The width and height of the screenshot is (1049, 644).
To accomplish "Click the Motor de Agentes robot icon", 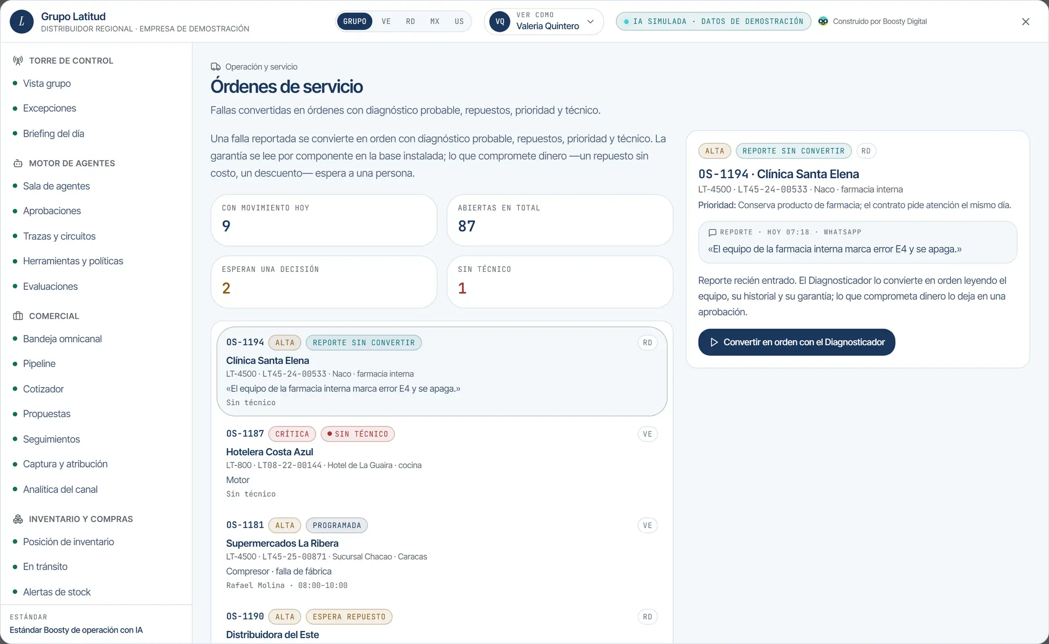I will 18,163.
